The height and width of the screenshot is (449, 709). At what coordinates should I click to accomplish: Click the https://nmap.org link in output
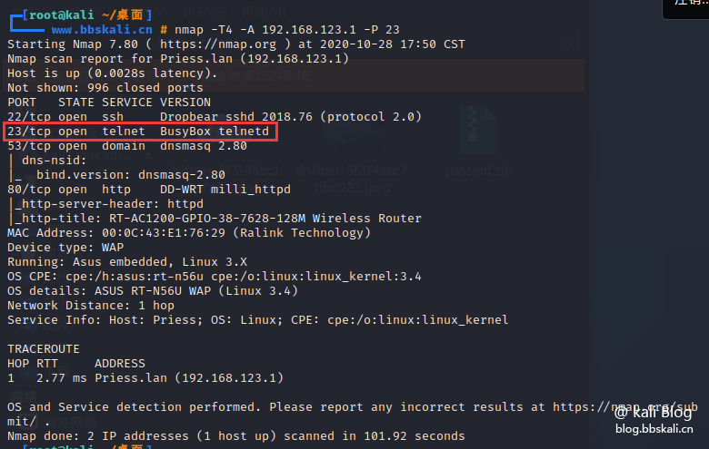tap(218, 44)
